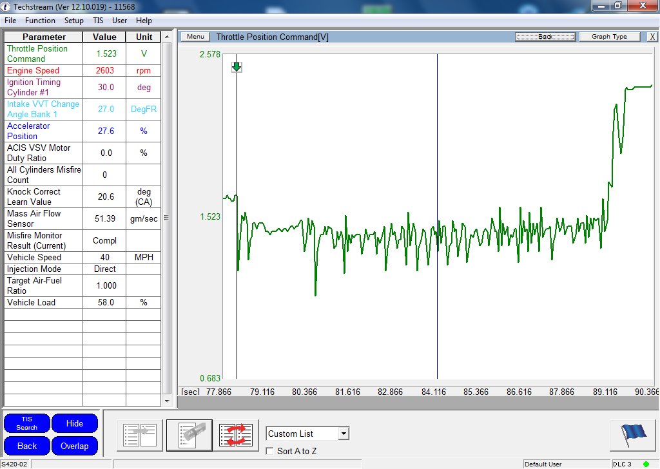Click the TIS Search button
This screenshot has width=660, height=469.
27,423
